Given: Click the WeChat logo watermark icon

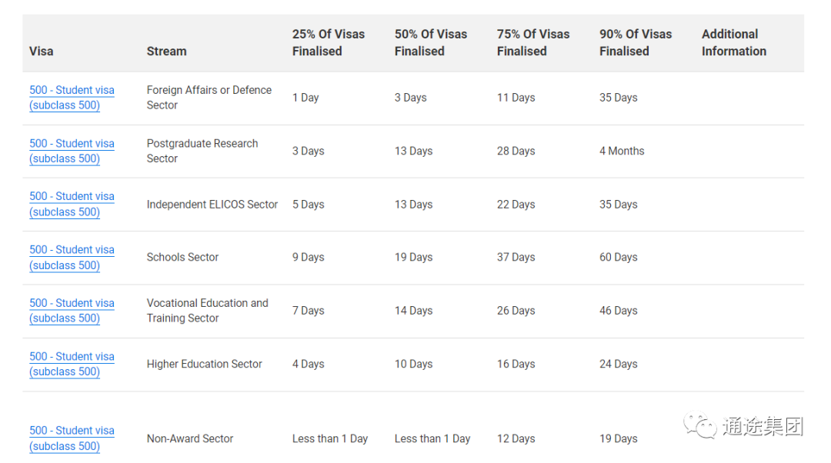Looking at the screenshot, I should click(x=699, y=426).
